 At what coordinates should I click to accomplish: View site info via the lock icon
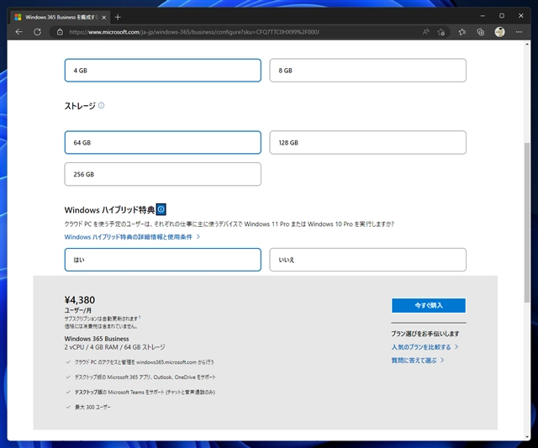coord(60,32)
